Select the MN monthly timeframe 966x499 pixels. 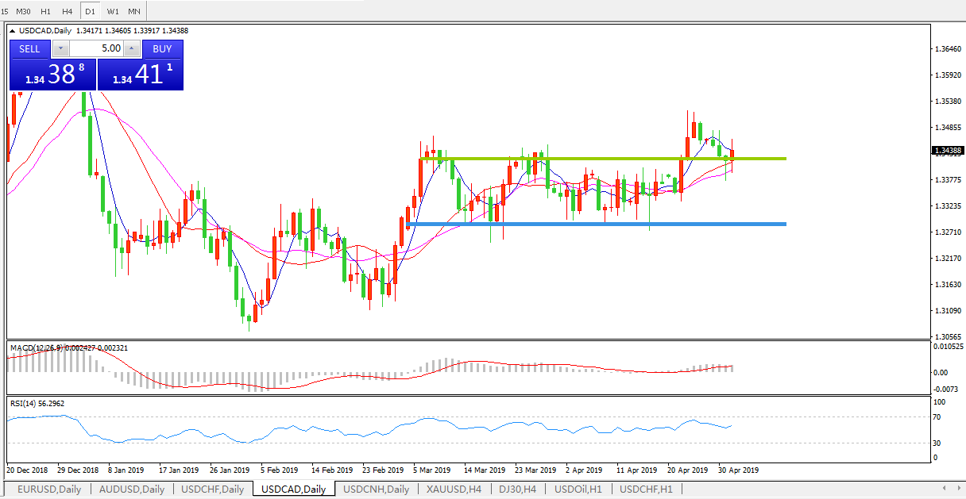tap(134, 11)
